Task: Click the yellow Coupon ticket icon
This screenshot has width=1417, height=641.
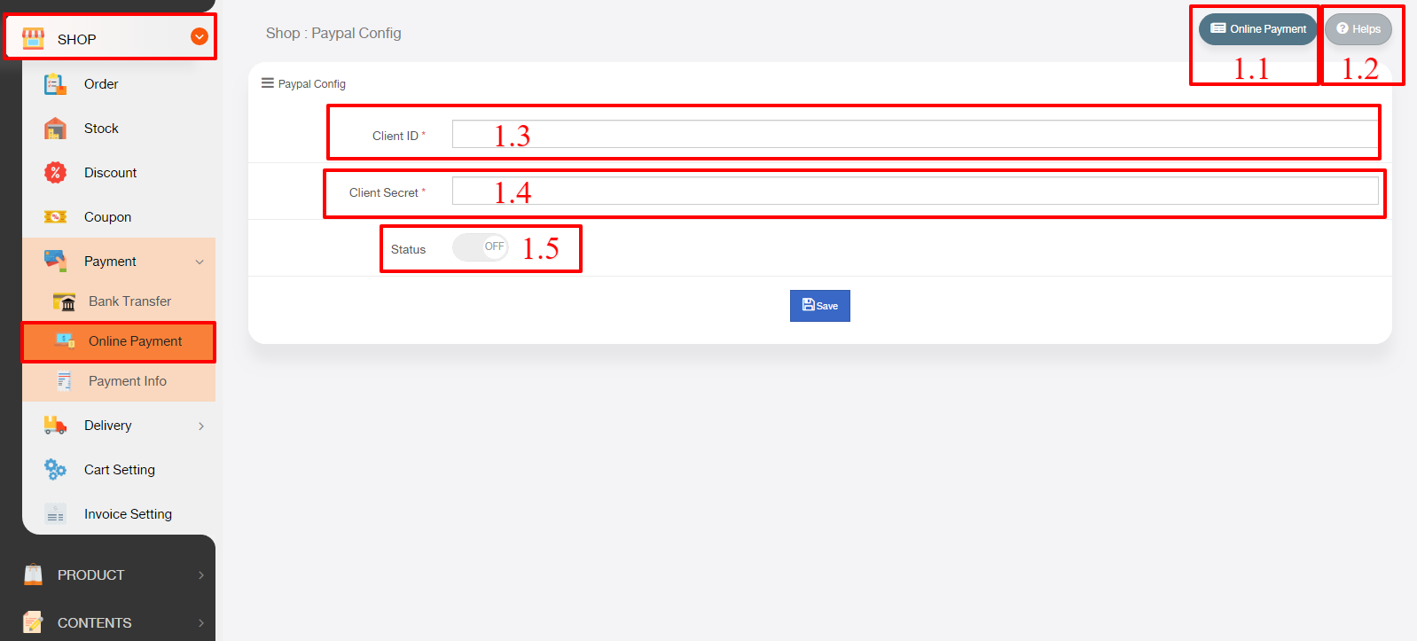Action: click(55, 217)
